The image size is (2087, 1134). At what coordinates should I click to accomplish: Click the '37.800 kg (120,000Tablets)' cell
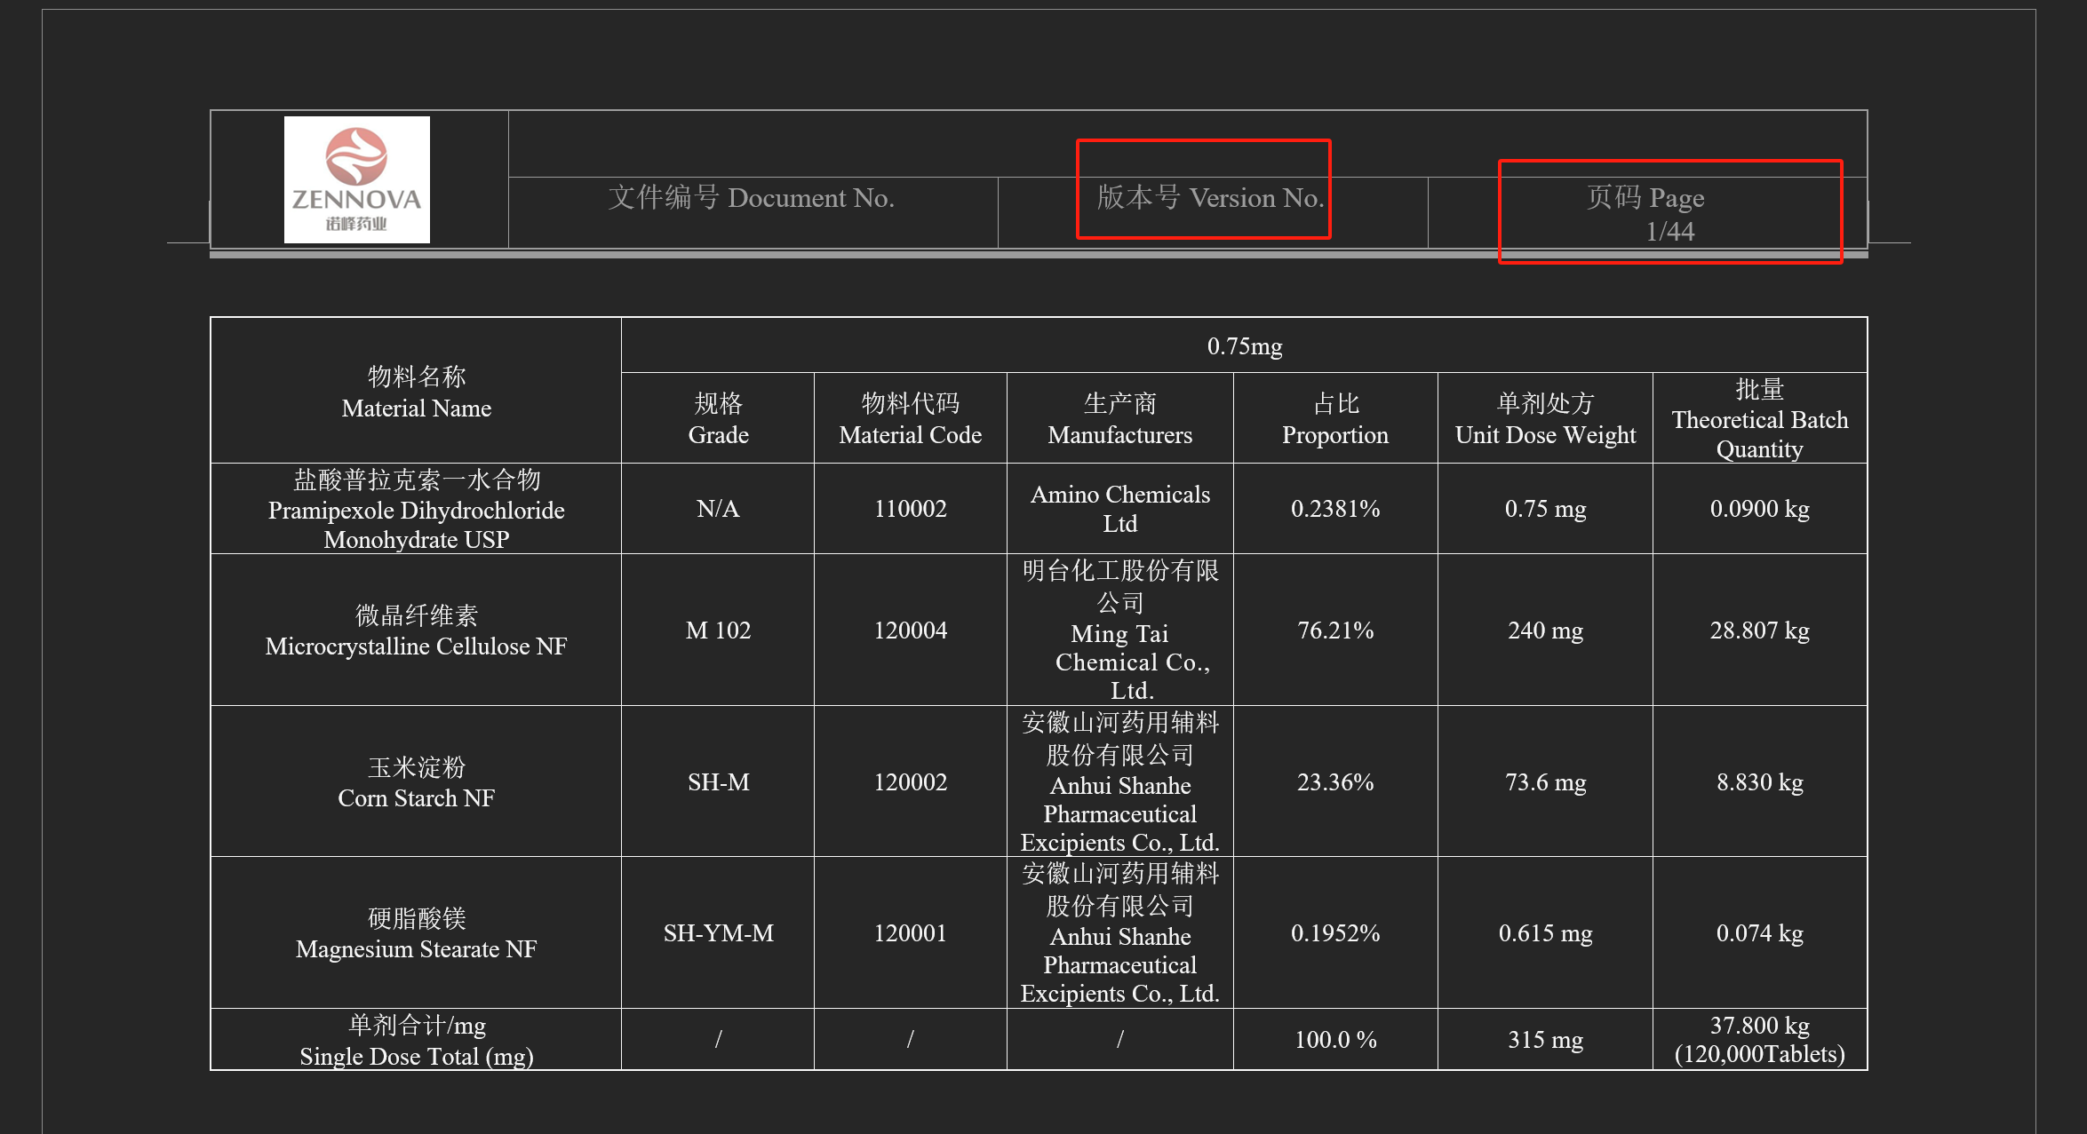(1760, 1040)
